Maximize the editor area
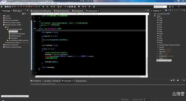 click(x=148, y=10)
